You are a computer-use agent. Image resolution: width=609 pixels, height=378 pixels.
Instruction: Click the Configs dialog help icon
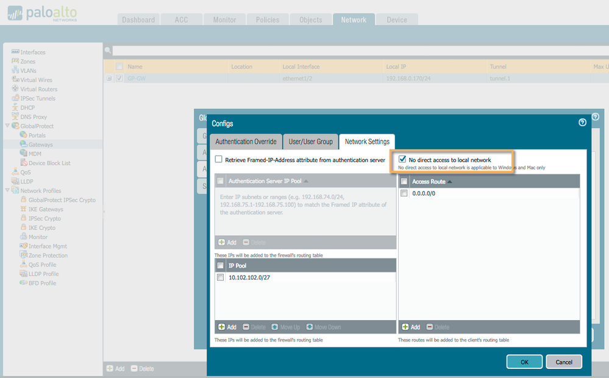[x=582, y=123]
